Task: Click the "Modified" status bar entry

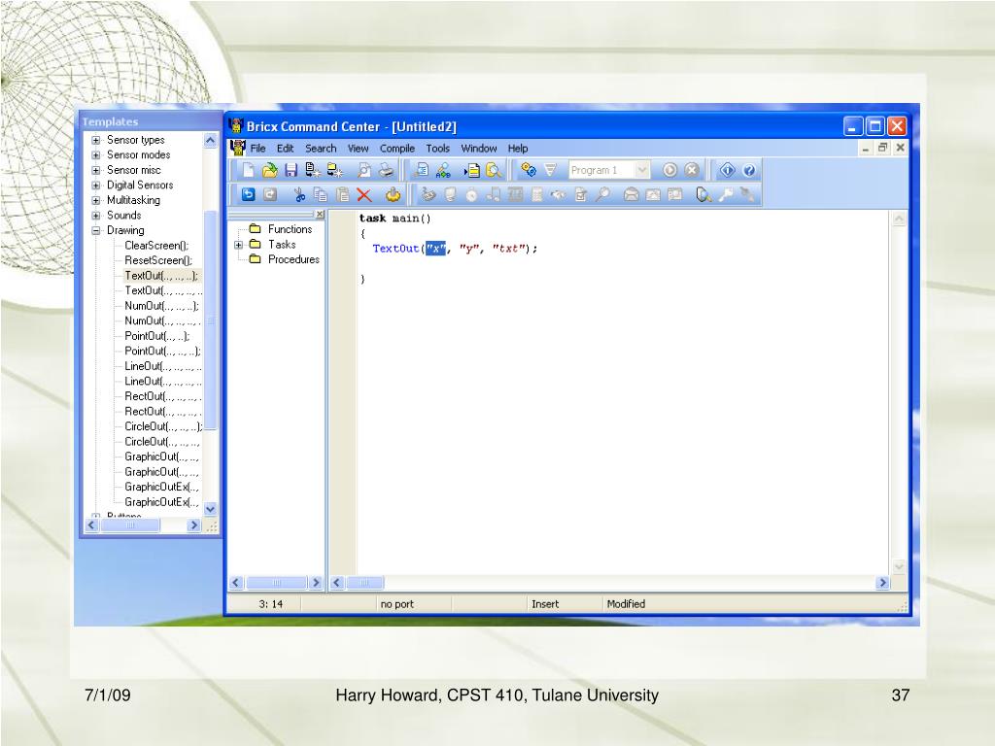Action: pos(626,604)
